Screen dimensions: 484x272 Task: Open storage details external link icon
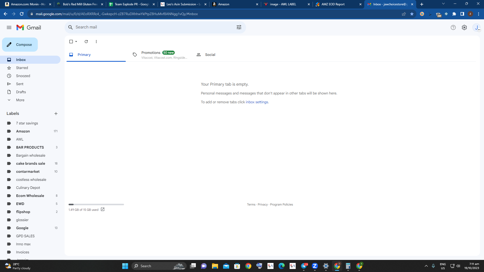point(103,210)
